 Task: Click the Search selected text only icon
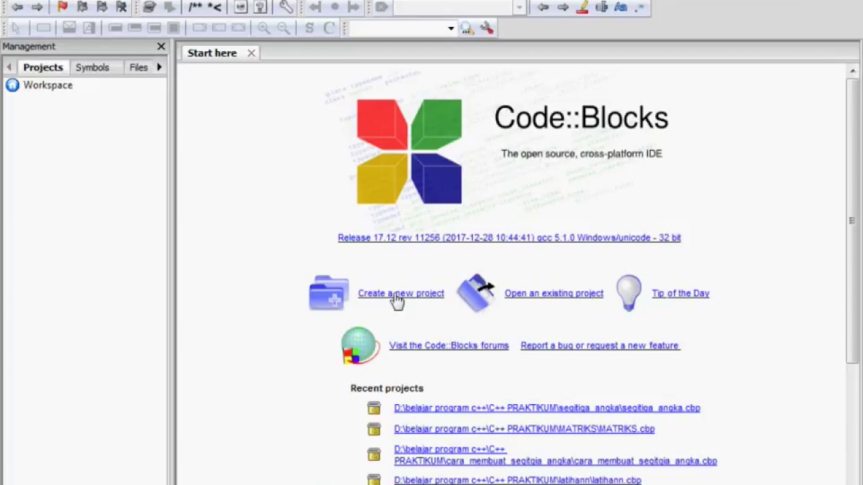point(601,7)
